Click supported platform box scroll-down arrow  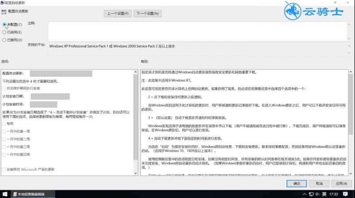(x=349, y=53)
